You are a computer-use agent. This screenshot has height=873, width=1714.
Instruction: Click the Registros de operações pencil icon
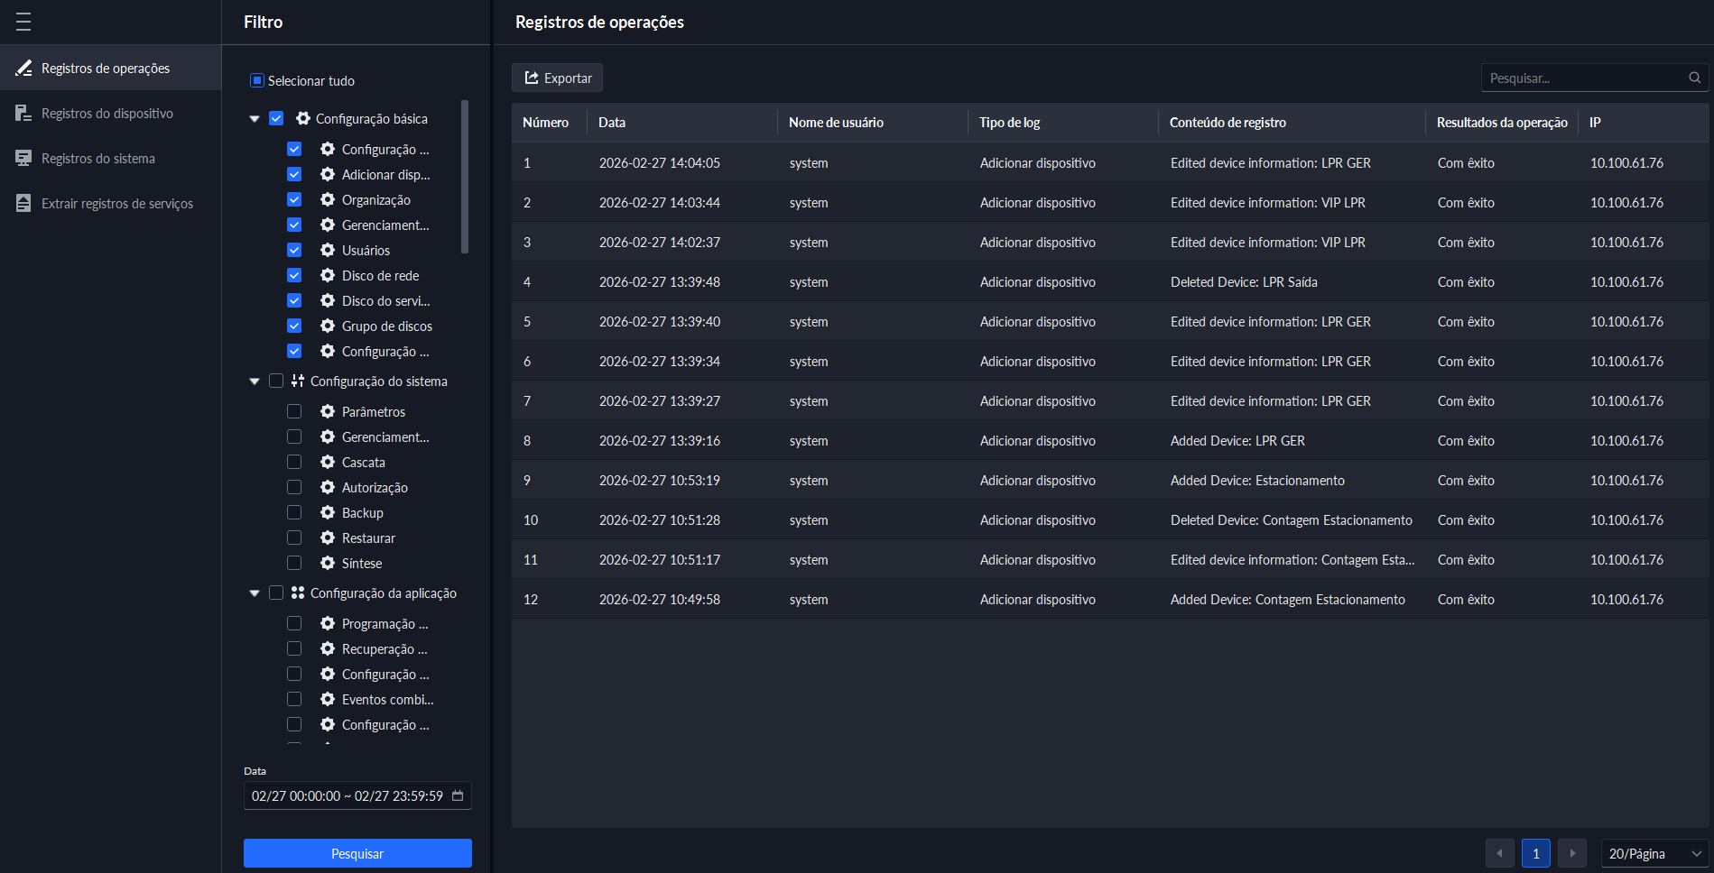[24, 69]
